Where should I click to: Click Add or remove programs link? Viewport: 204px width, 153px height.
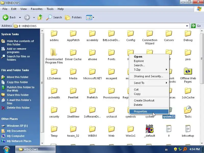click(x=16, y=50)
